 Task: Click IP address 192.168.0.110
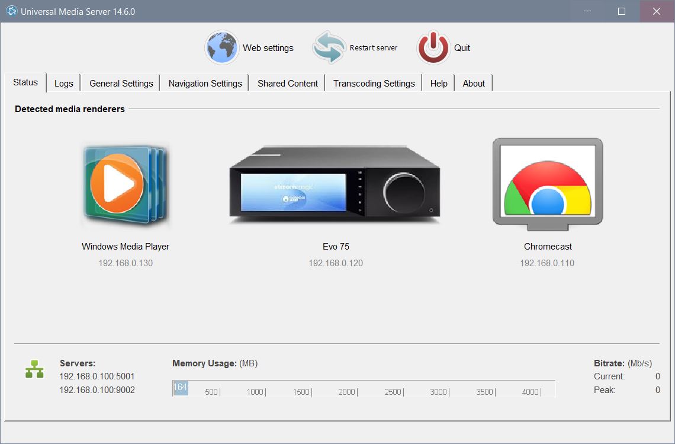[x=547, y=263]
